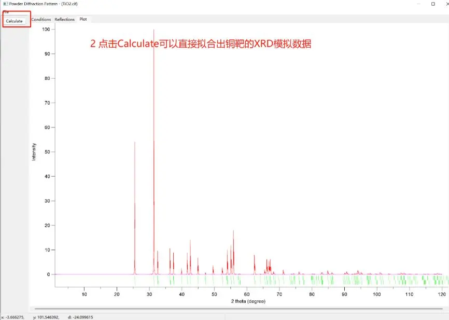The width and height of the screenshot is (449, 320).
Task: Click the peak near 56 degrees
Action: point(233,252)
